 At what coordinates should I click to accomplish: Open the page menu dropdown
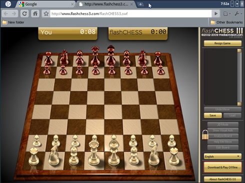point(226,13)
